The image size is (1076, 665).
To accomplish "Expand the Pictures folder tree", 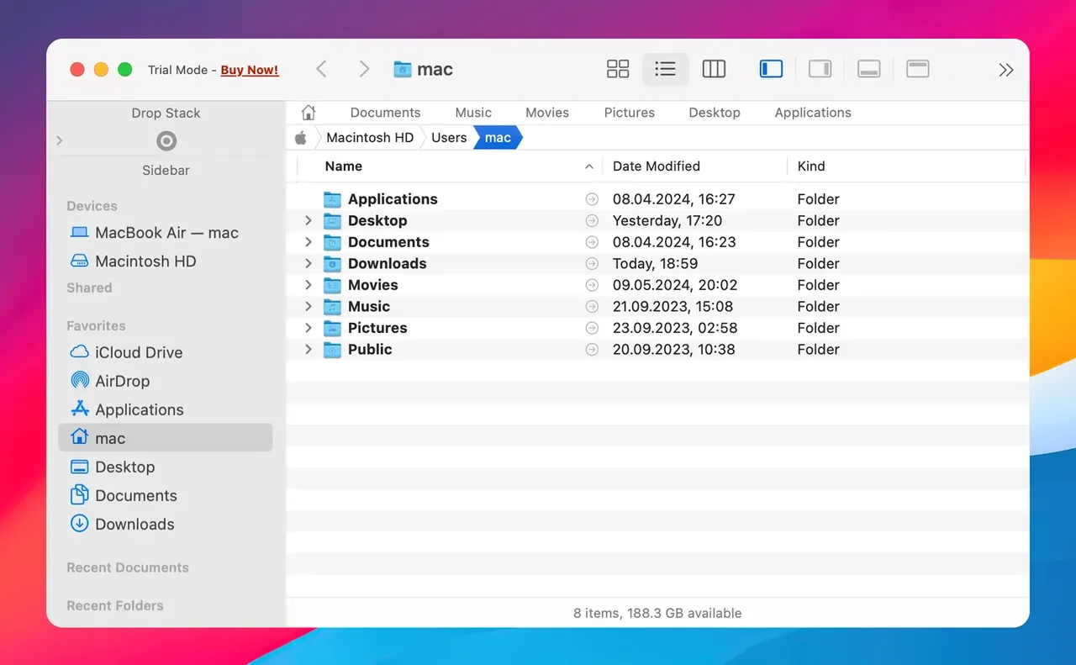I will coord(309,328).
